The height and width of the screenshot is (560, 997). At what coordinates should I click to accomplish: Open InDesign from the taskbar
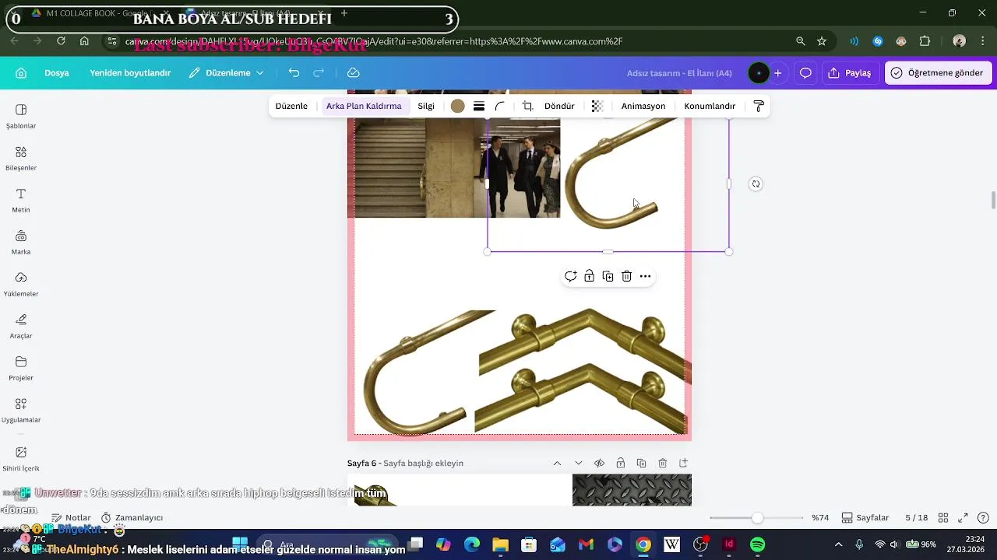729,544
